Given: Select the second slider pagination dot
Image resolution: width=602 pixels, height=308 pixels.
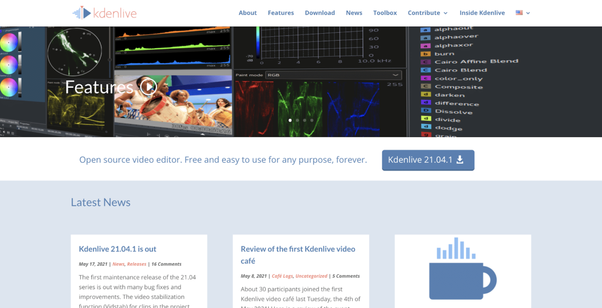Looking at the screenshot, I should tap(297, 120).
